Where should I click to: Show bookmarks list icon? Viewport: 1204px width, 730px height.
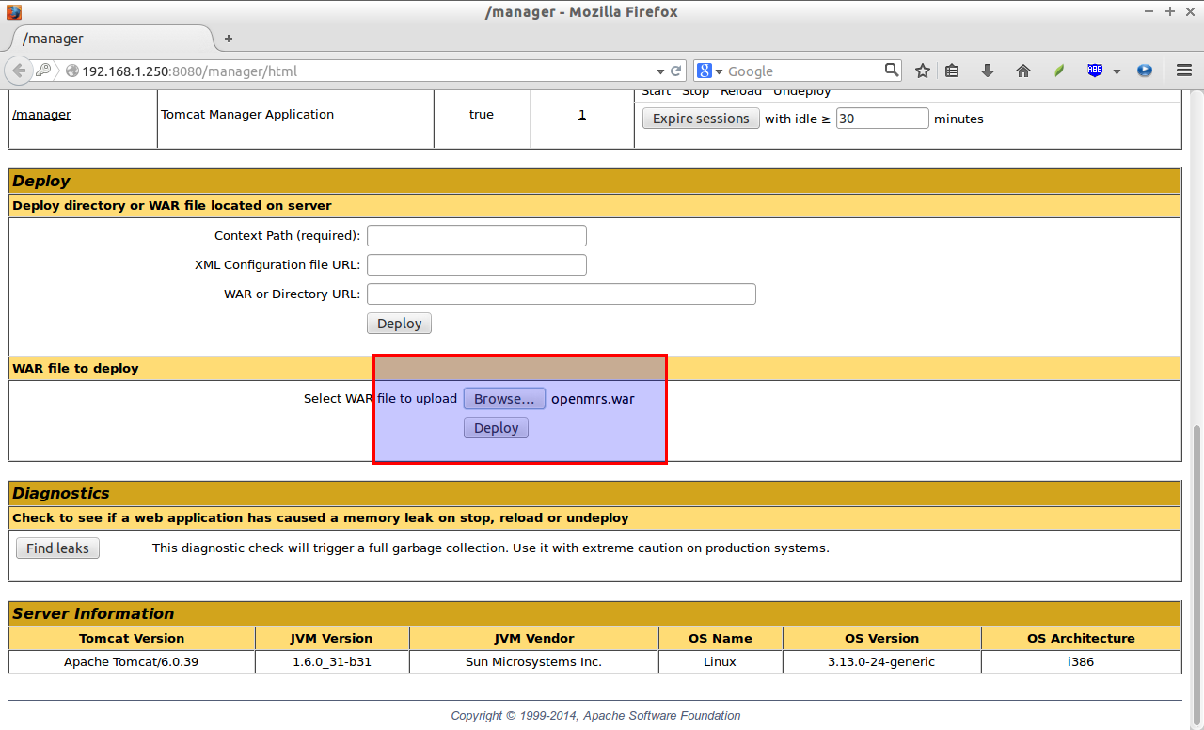[x=952, y=71]
